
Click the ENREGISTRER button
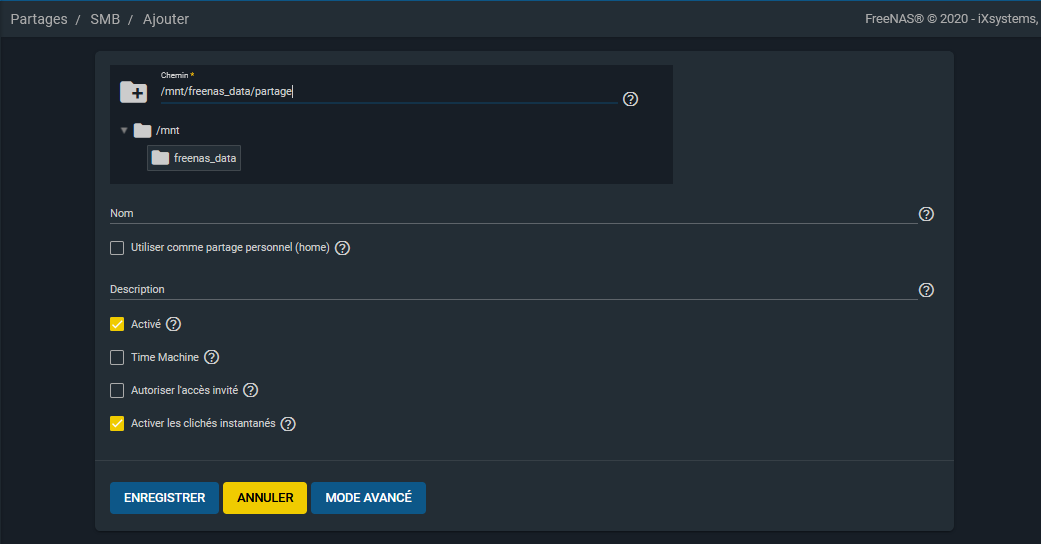(x=164, y=498)
